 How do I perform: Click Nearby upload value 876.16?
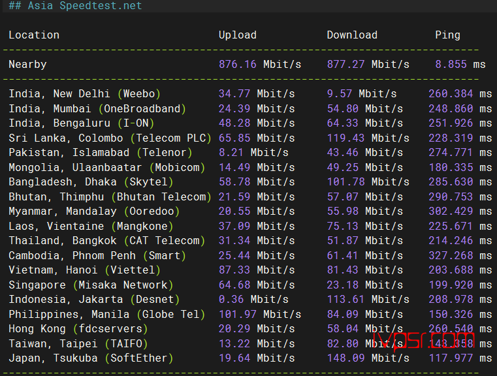coord(238,65)
